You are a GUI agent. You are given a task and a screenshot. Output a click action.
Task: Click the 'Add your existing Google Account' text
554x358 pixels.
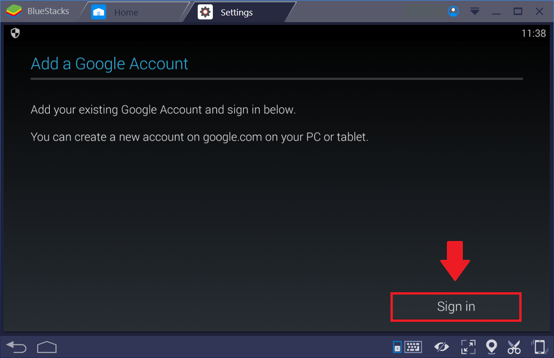[x=163, y=110]
